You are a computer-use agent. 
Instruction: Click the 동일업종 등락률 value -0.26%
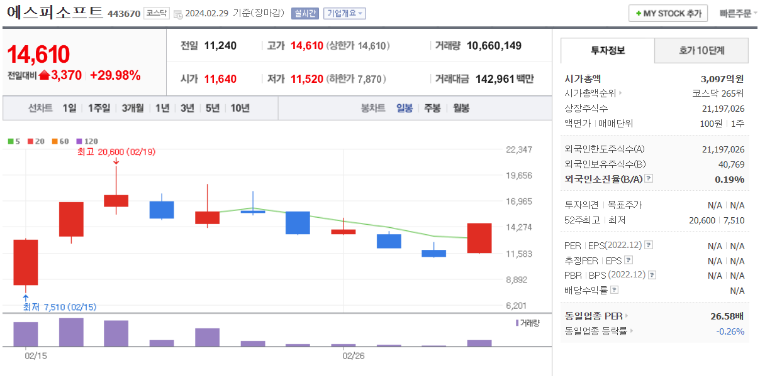click(x=730, y=331)
